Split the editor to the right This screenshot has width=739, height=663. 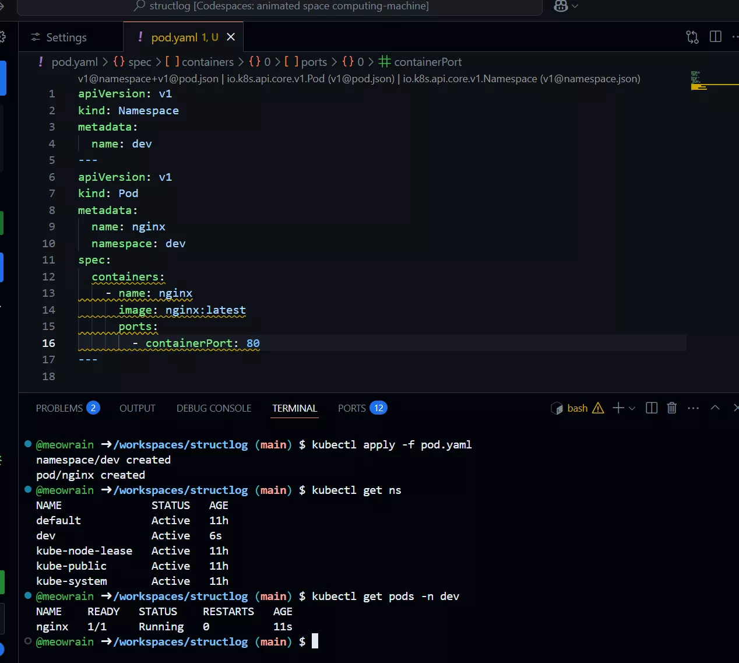716,37
